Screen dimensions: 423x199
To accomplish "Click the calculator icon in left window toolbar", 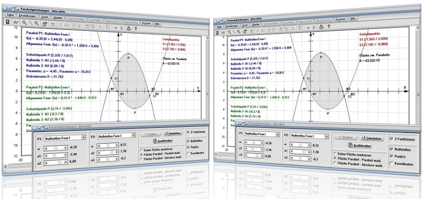I will tap(7, 22).
